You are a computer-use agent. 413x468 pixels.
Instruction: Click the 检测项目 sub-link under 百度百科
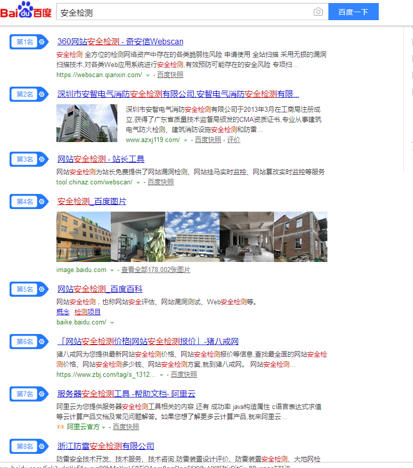[x=88, y=312]
